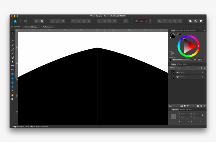Click the Document Setup button
This screenshot has height=142, width=216.
point(31,27)
